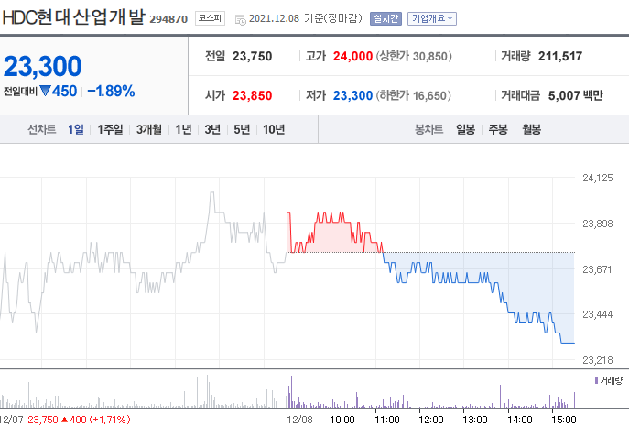
Task: Click the 23,218 y-axis label
Action: click(x=597, y=360)
